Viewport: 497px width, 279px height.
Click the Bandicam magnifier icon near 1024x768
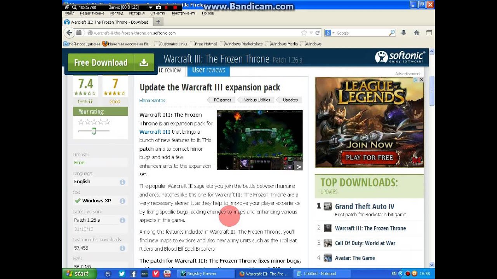[74, 7]
